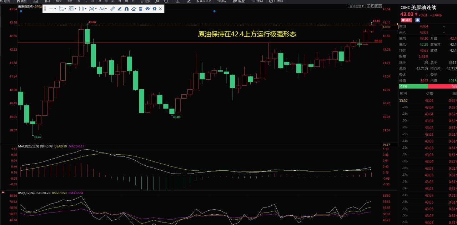Click the zoom out minus magnifier
Screen dimensions: 457x225
166,2
